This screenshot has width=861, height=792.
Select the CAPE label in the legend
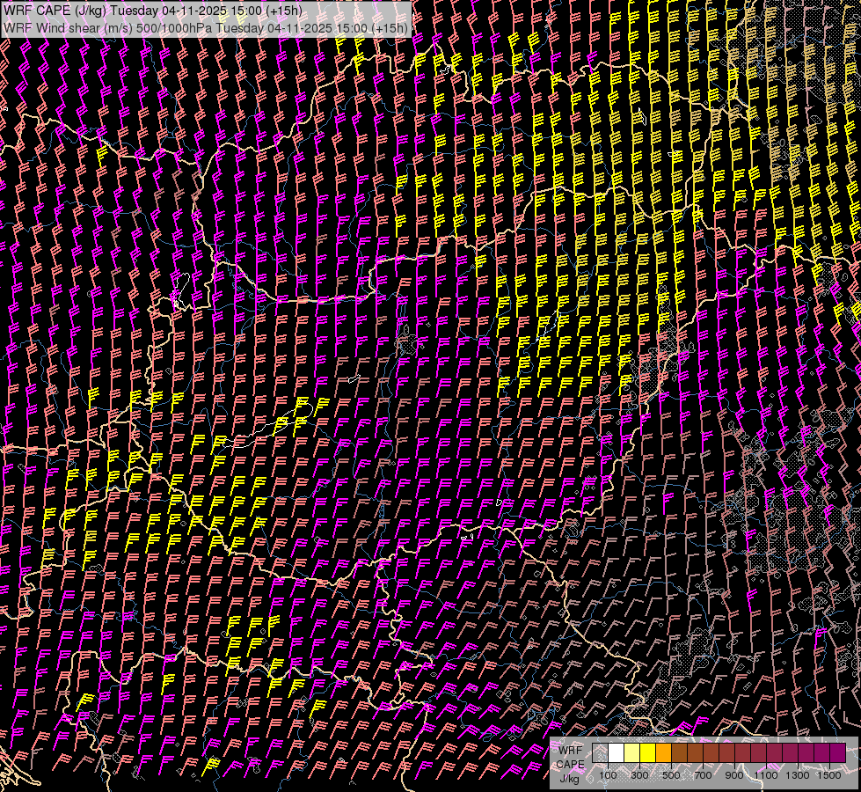tap(570, 764)
